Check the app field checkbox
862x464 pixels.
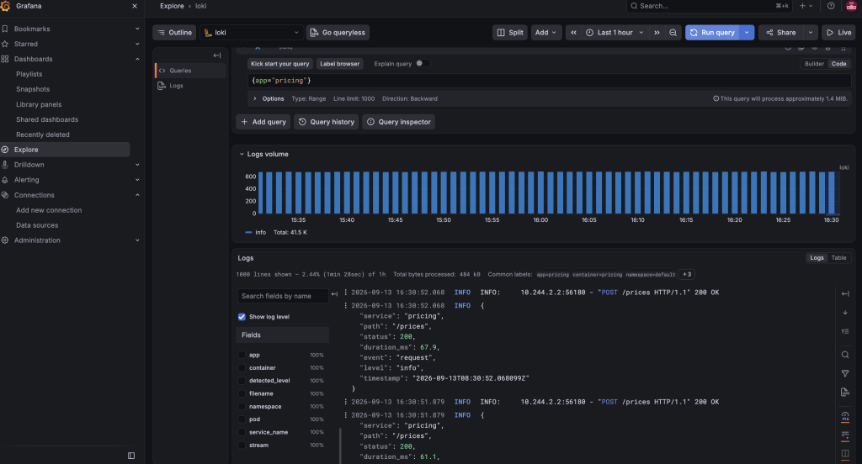pos(242,355)
